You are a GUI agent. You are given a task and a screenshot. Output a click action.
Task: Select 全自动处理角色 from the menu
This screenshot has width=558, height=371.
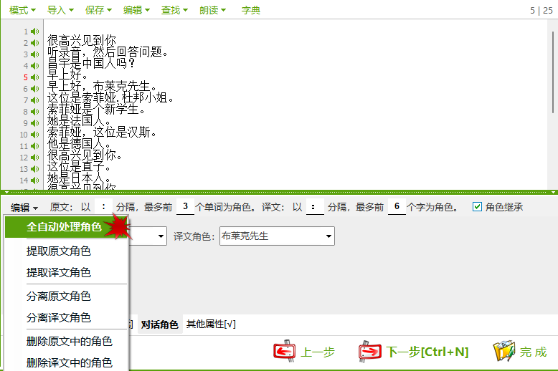click(64, 227)
